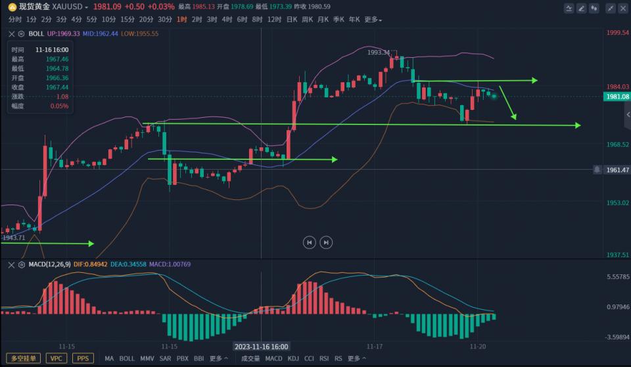Click the candlestick chart style icon
Image resolution: width=631 pixels, height=367 pixels.
pyautogui.click(x=596, y=9)
